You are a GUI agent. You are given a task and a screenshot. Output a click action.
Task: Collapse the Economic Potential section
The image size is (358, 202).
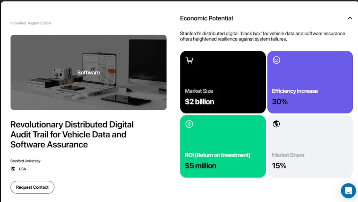point(350,18)
